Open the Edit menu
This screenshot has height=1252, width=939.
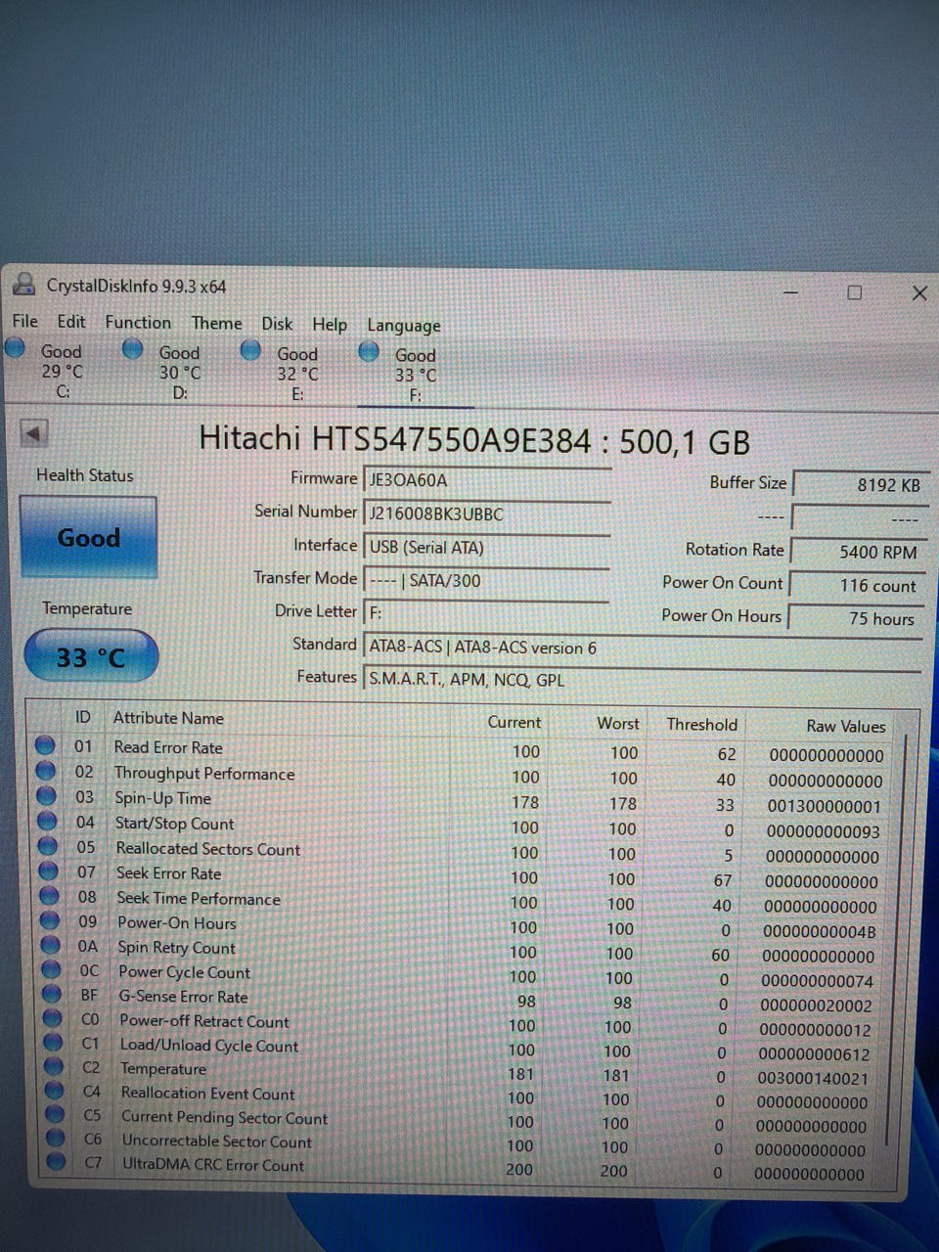pyautogui.click(x=71, y=322)
